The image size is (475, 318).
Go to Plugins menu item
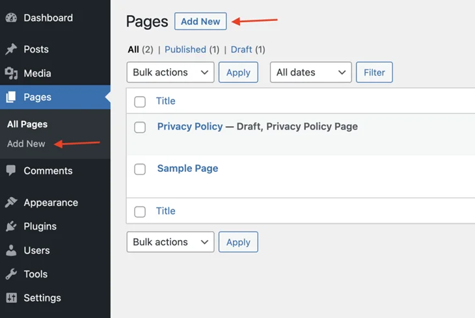55,226
